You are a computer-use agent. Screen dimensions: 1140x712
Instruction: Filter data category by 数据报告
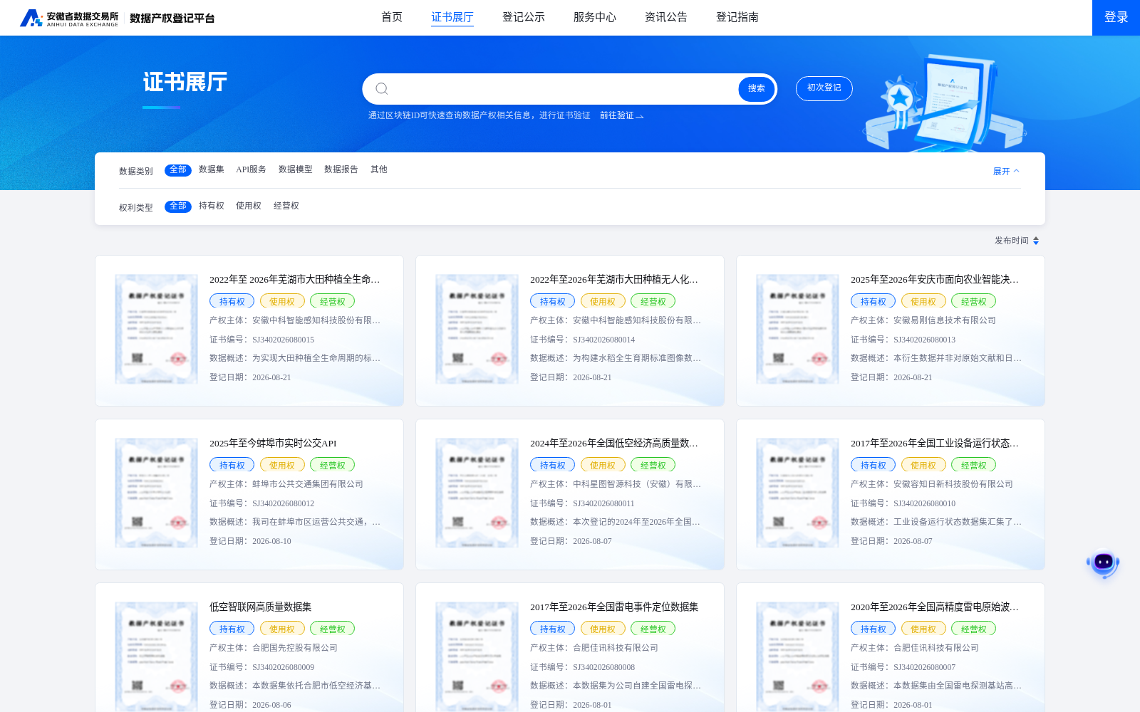pyautogui.click(x=341, y=169)
